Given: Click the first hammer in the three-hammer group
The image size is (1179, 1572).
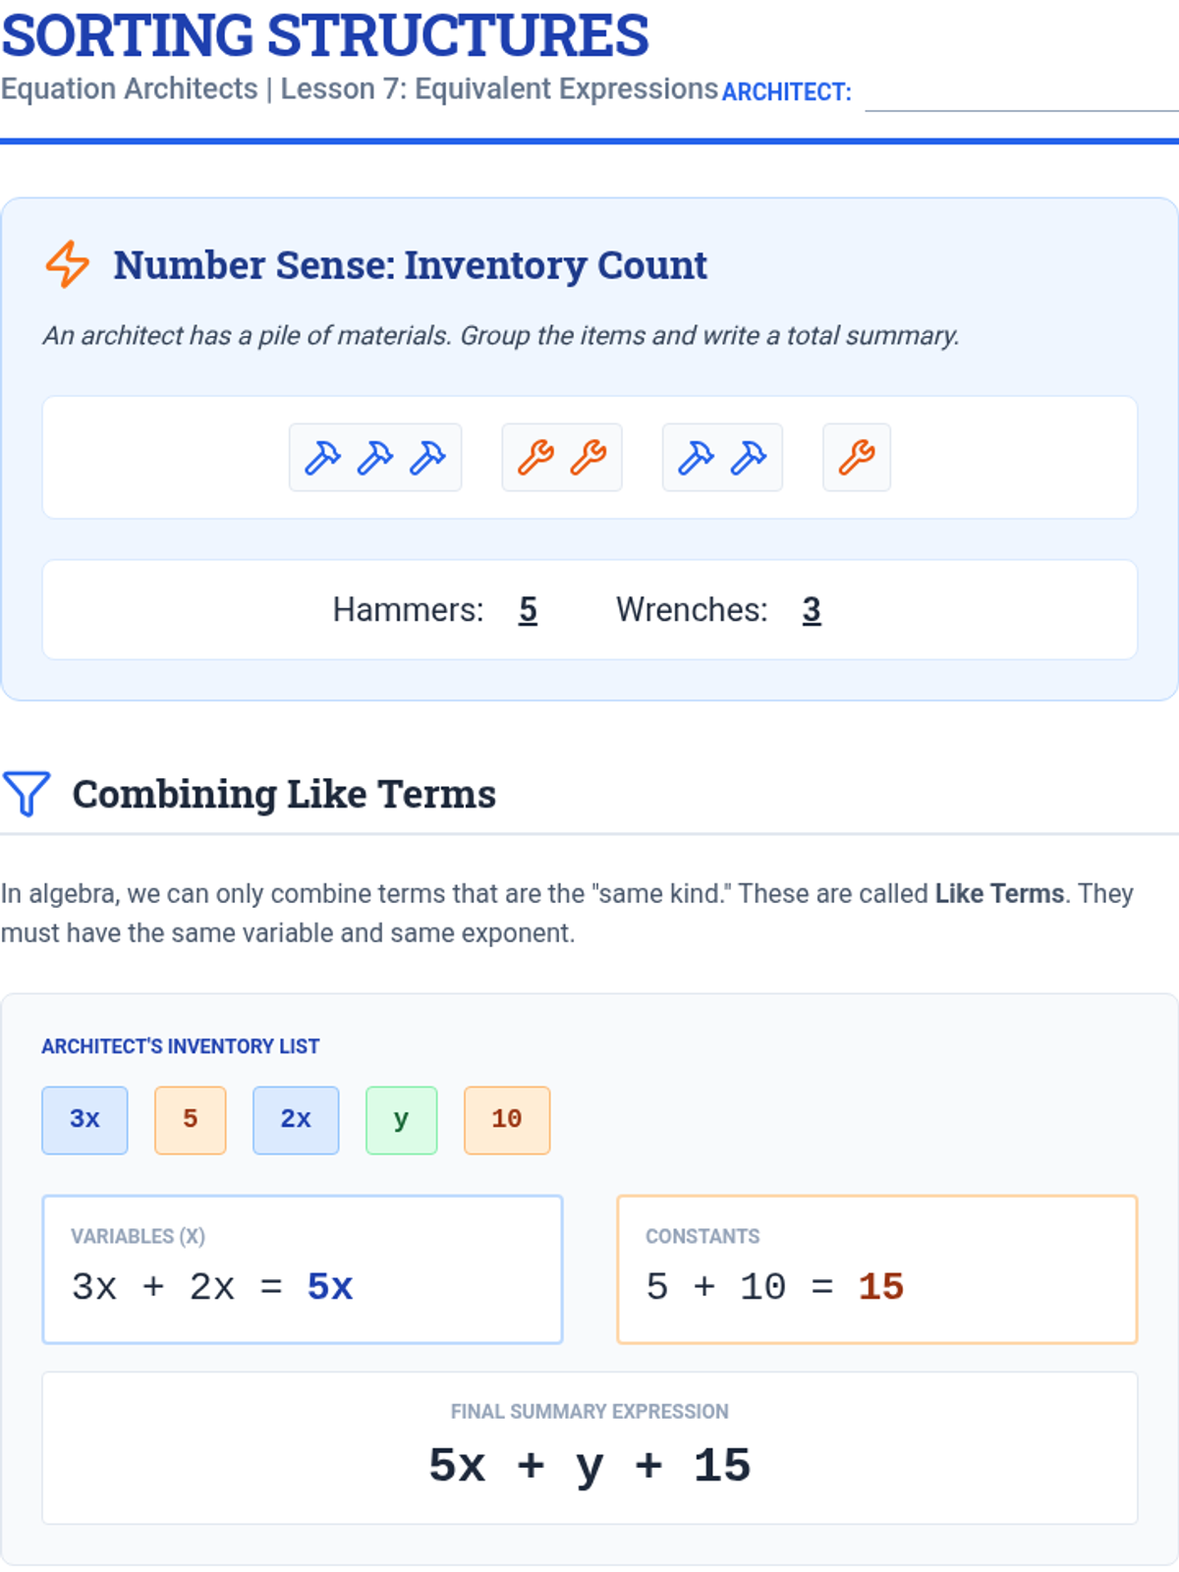Looking at the screenshot, I should 322,457.
